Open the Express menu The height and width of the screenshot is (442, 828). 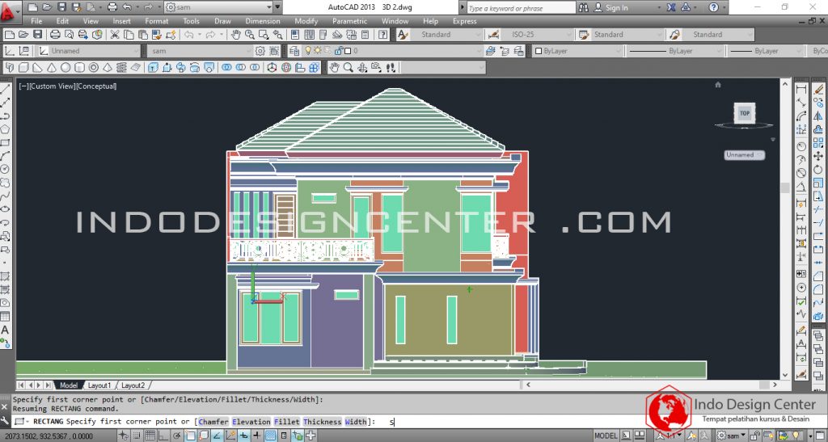pos(465,21)
